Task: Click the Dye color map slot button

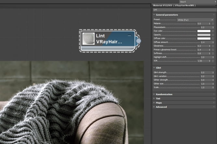Action: [x=213, y=31]
